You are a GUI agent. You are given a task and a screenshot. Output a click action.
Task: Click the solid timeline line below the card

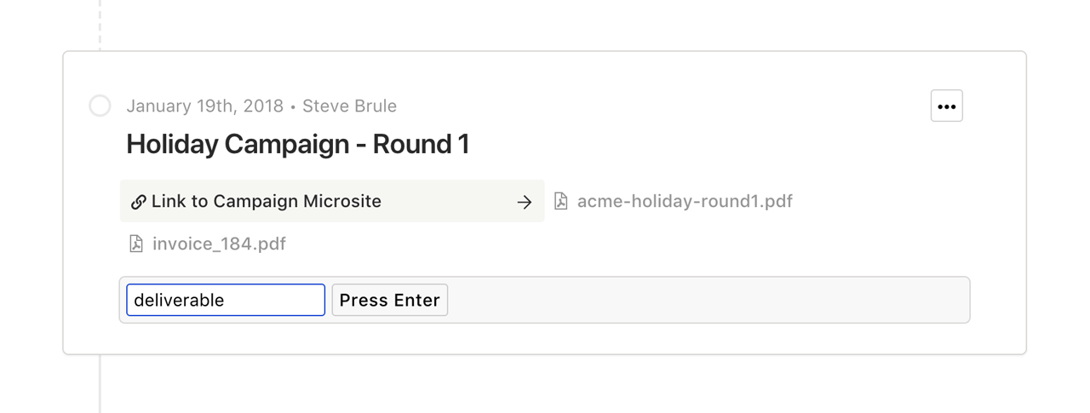coord(100,383)
